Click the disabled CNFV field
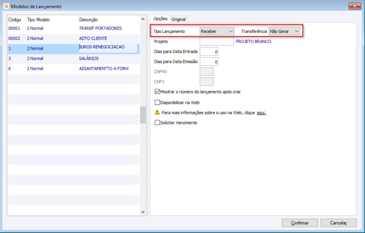Viewport: 365px width, 233px height. [x=207, y=82]
